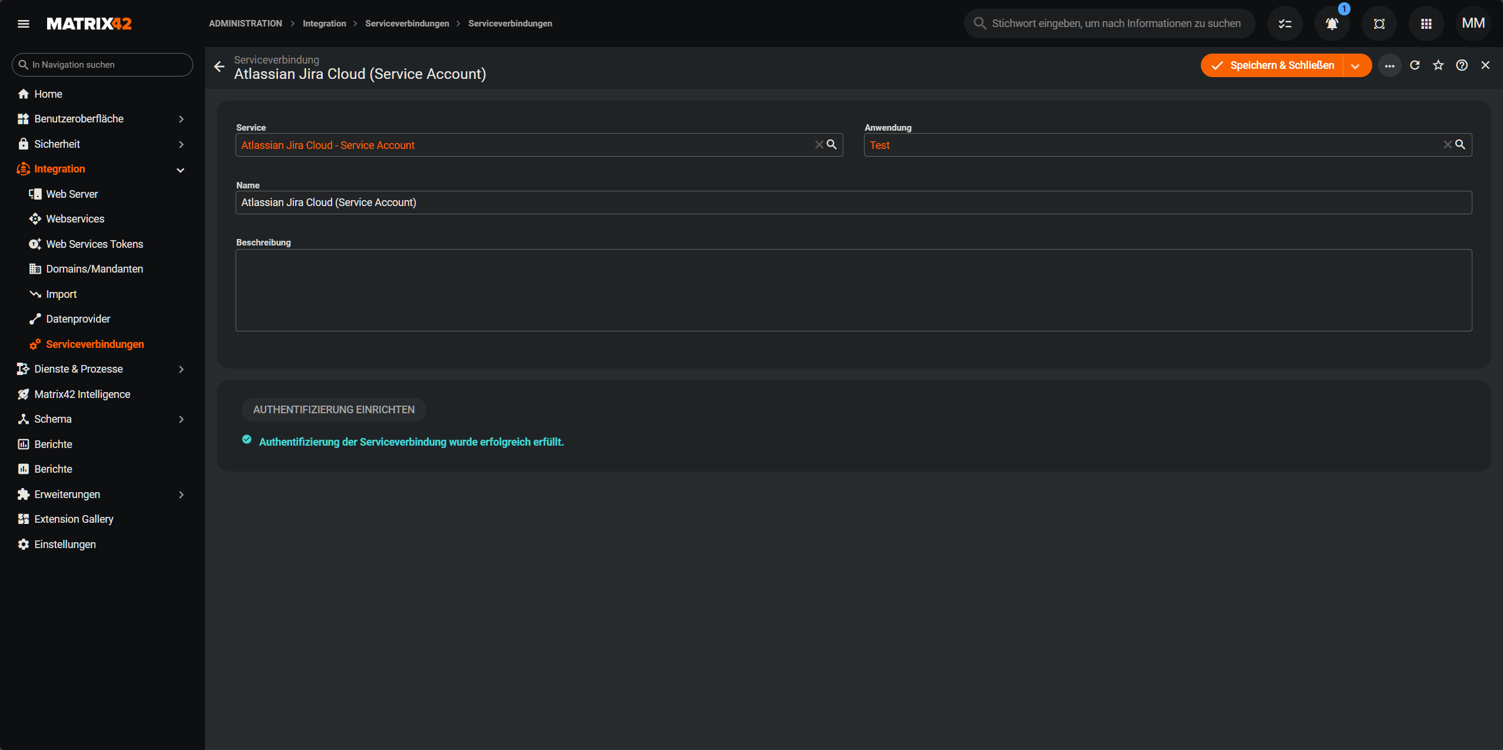Click Authentifizierung einrichten button
1503x750 pixels.
[333, 410]
